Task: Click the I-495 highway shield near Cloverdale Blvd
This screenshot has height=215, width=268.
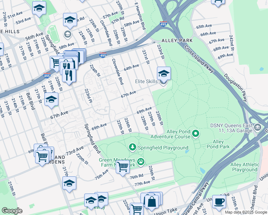Action: [x=103, y=55]
